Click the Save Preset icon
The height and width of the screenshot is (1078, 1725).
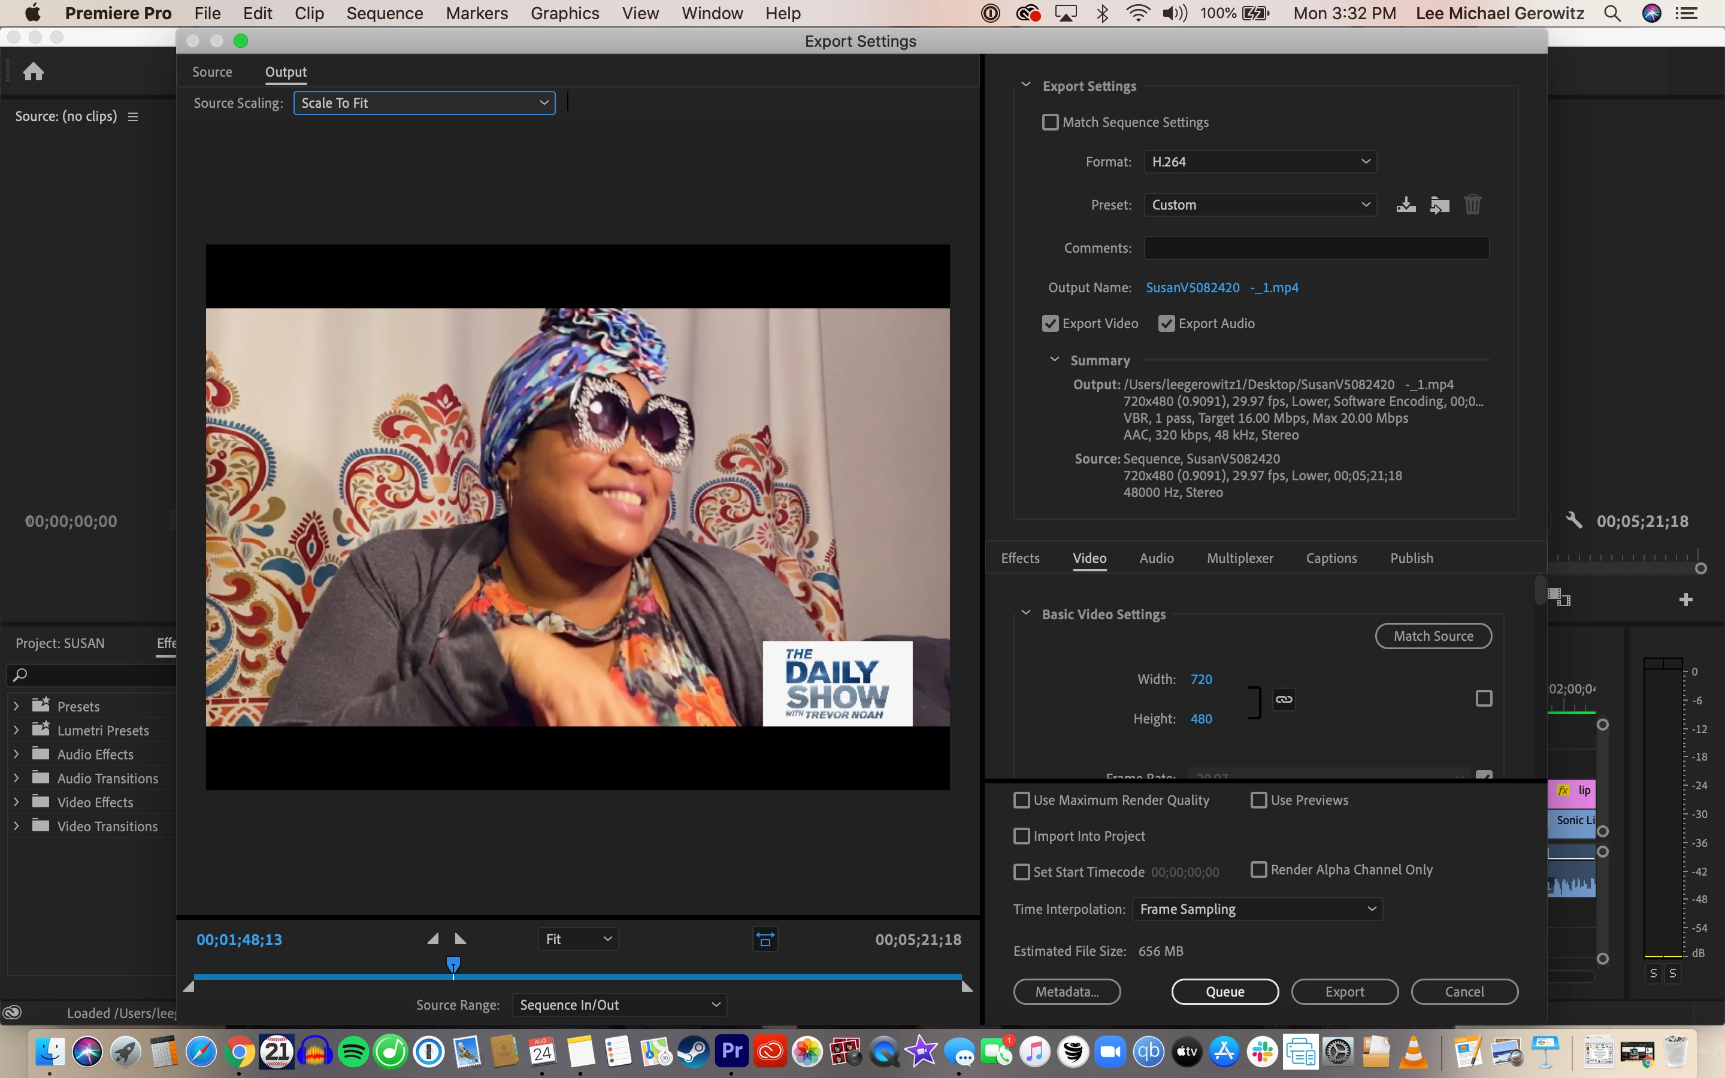[x=1406, y=205]
